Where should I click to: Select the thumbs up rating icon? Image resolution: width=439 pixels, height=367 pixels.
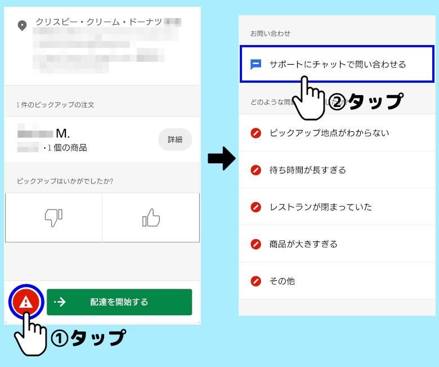coord(151,217)
